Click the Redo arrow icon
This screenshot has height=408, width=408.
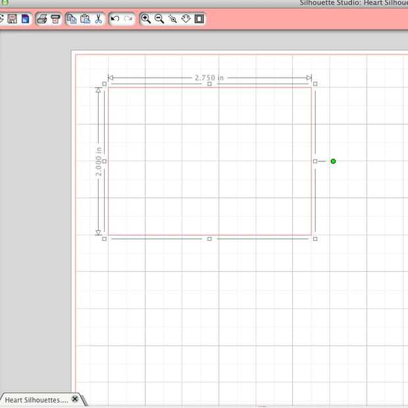(128, 18)
